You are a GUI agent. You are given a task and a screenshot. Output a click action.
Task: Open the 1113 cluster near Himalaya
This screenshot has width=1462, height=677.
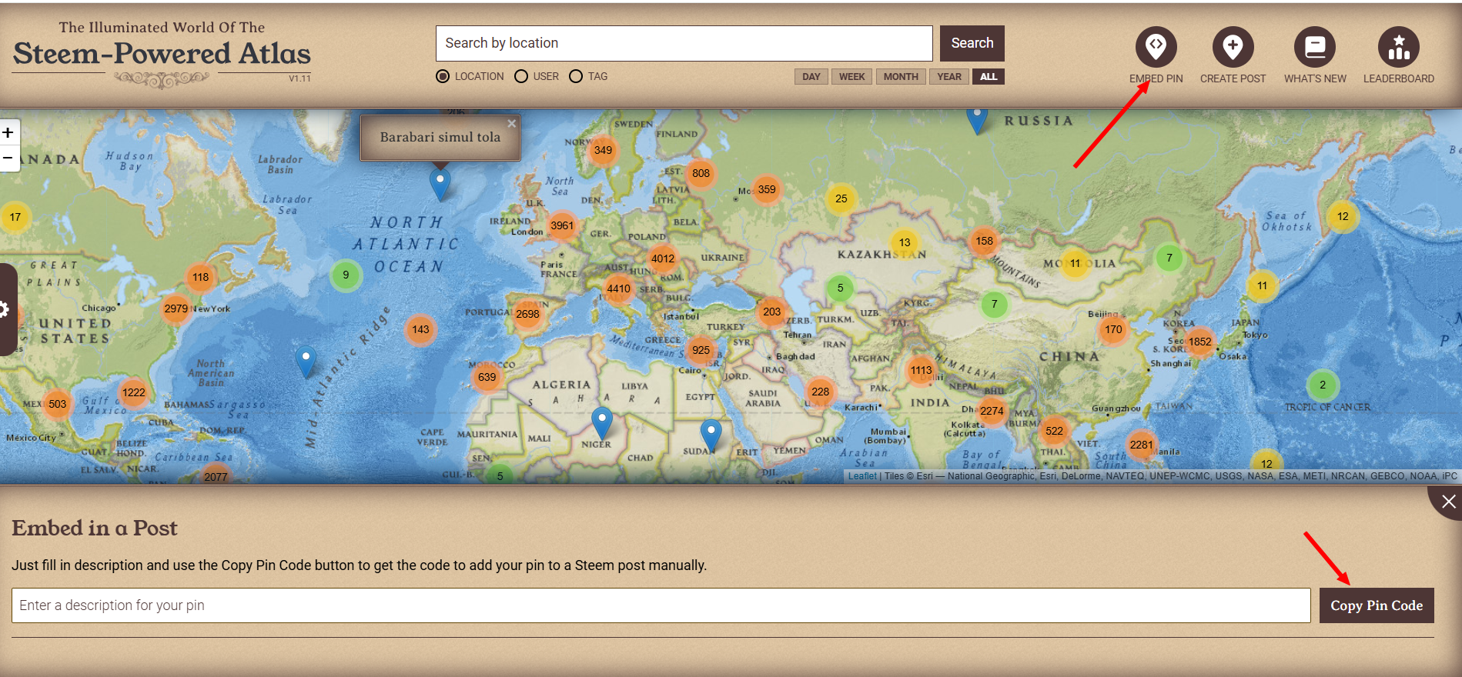point(921,370)
